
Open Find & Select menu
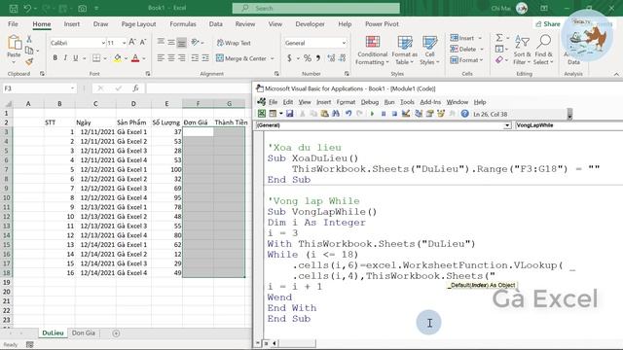tap(543, 51)
